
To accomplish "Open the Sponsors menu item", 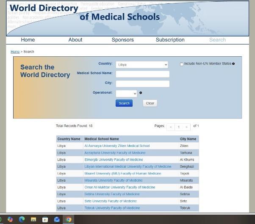I will [122, 40].
